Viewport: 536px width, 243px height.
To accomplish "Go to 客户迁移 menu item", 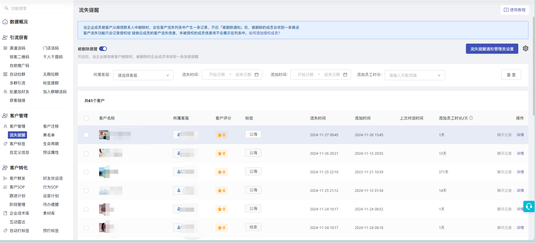I will point(51,126).
